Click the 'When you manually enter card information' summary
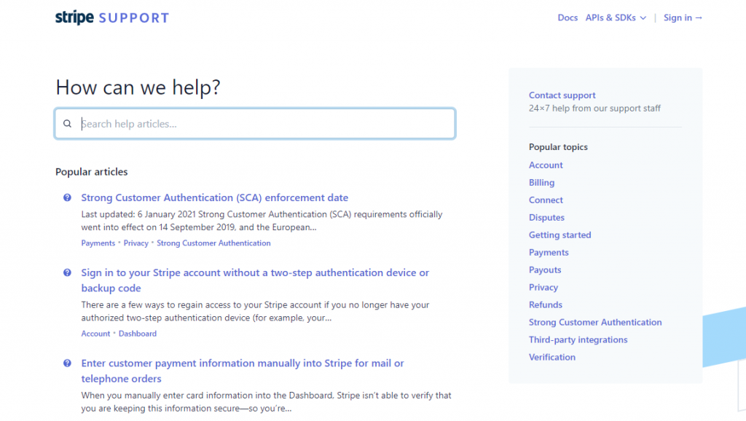Viewport: 746px width, 421px height. (x=266, y=402)
